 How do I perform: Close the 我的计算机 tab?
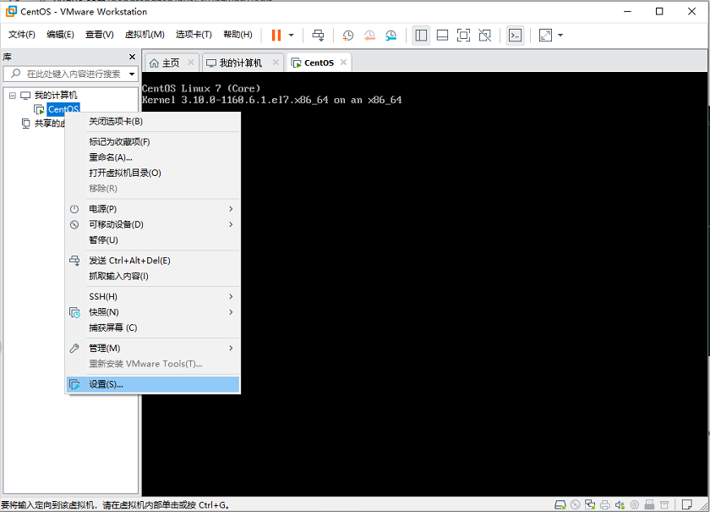(276, 63)
